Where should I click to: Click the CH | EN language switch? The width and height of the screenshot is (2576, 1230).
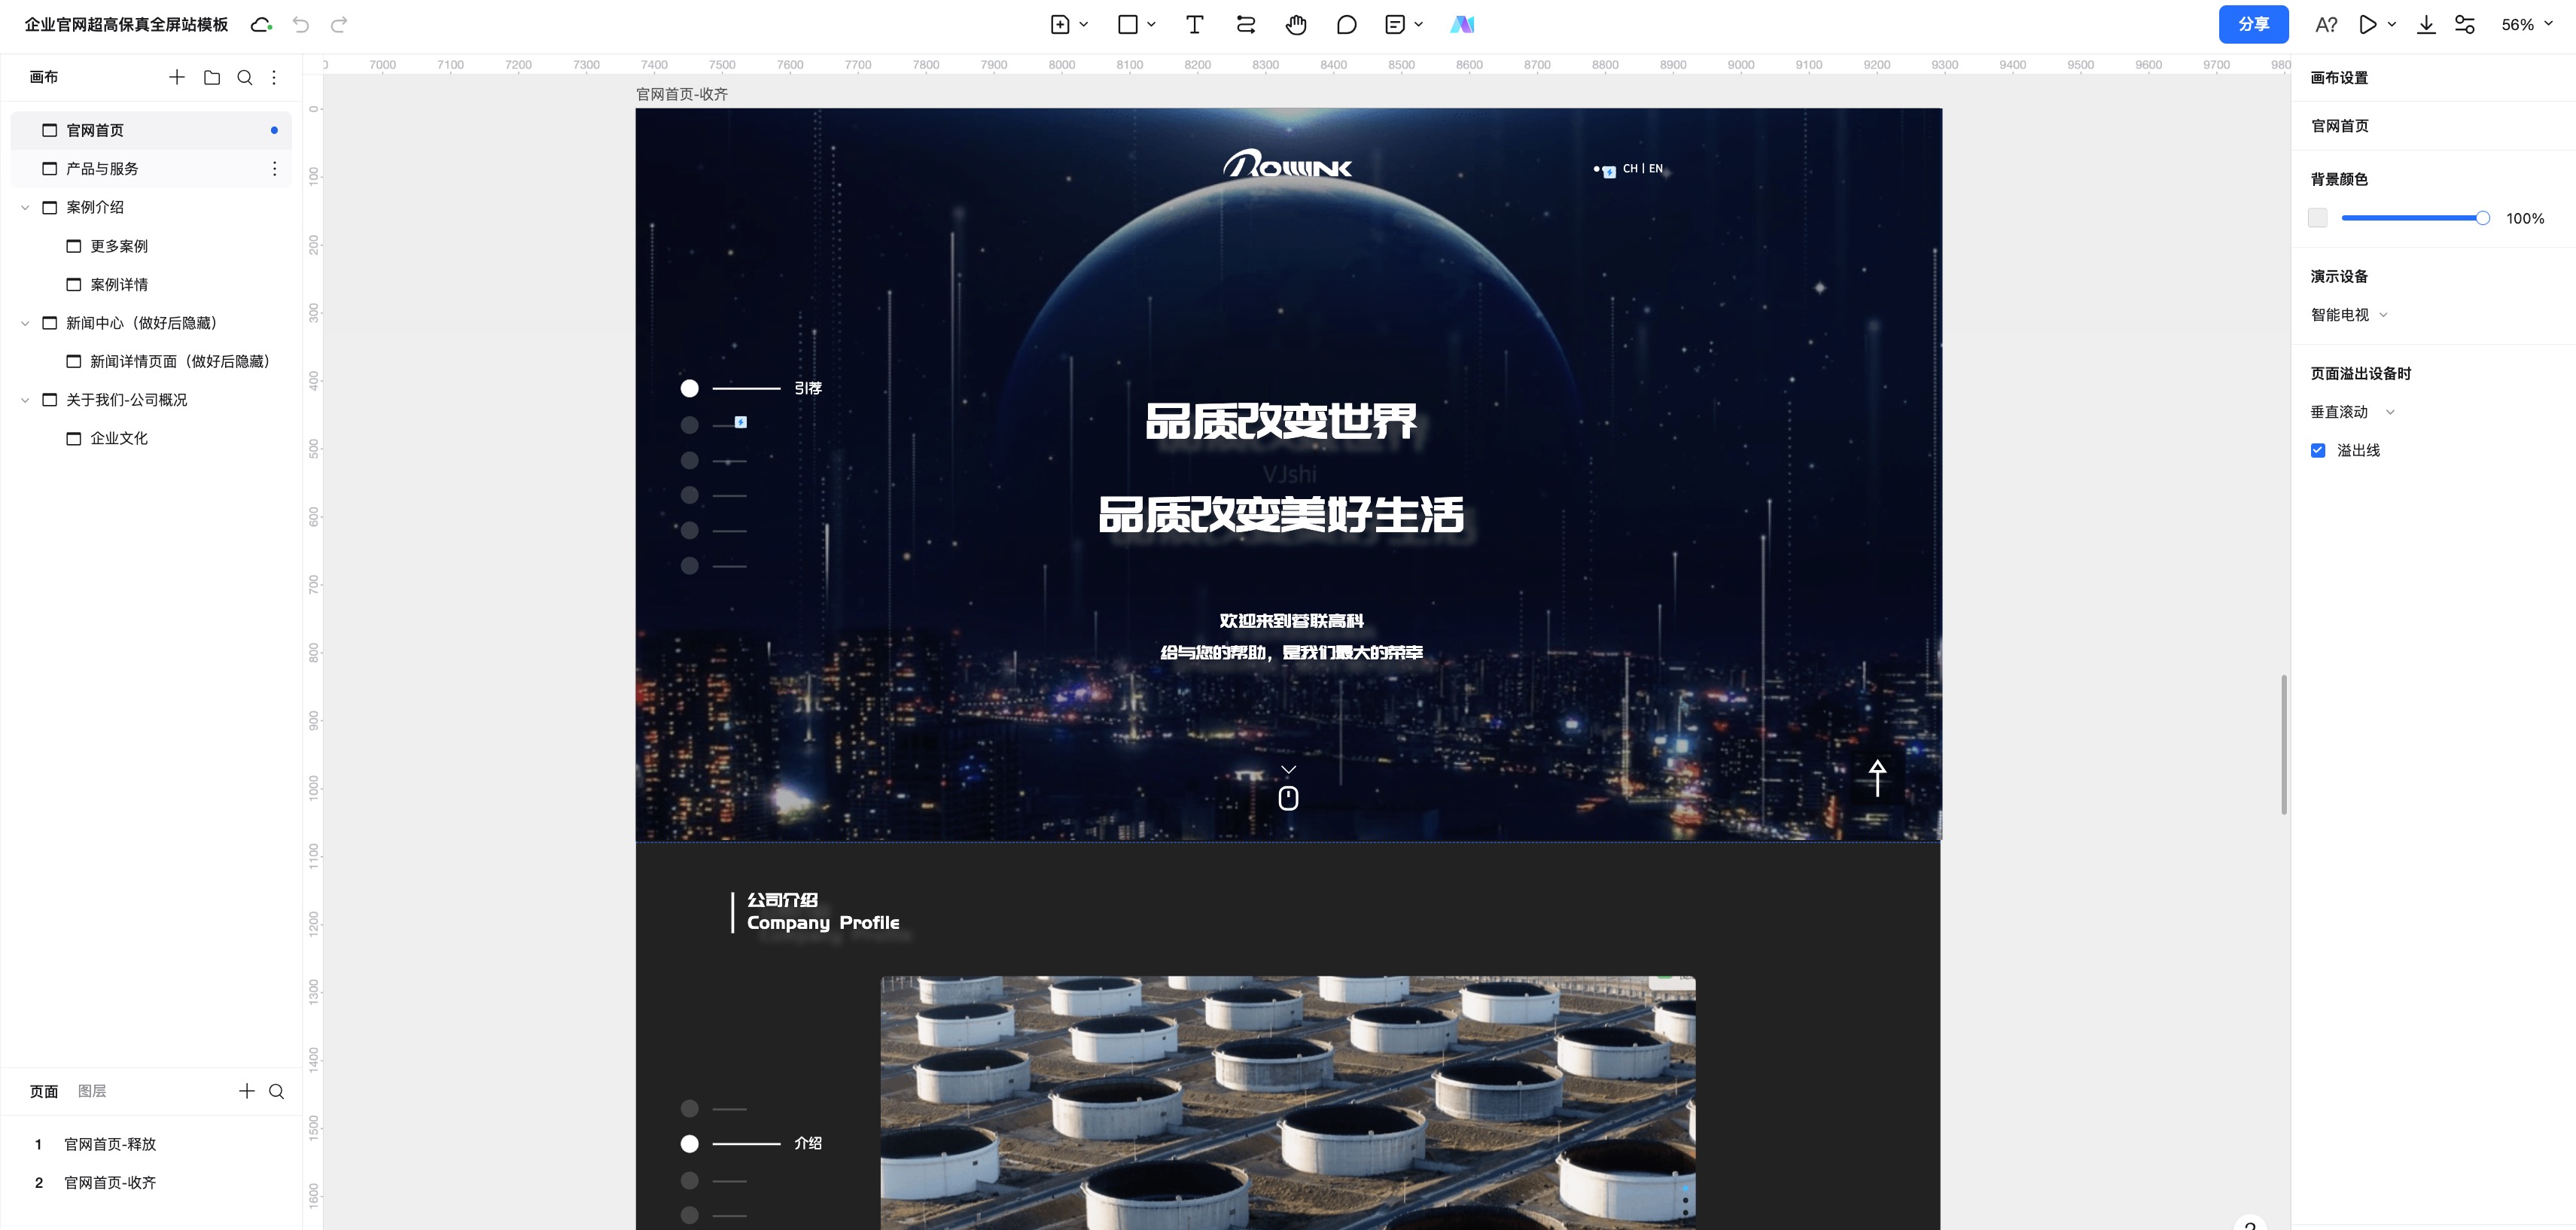click(1642, 169)
